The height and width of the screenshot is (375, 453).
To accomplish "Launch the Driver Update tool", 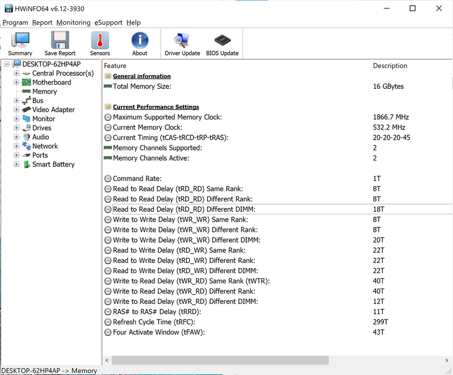I will pyautogui.click(x=182, y=40).
